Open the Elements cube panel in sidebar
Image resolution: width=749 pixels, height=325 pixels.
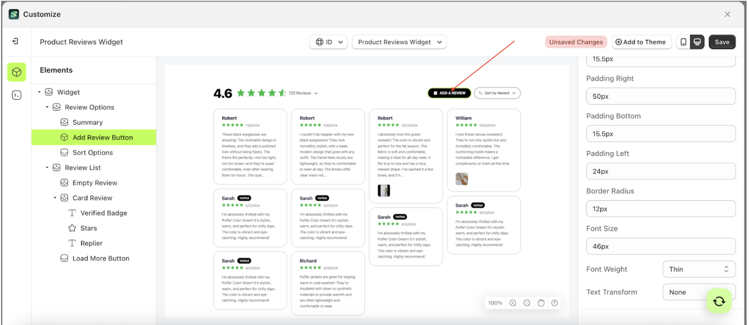pos(17,72)
